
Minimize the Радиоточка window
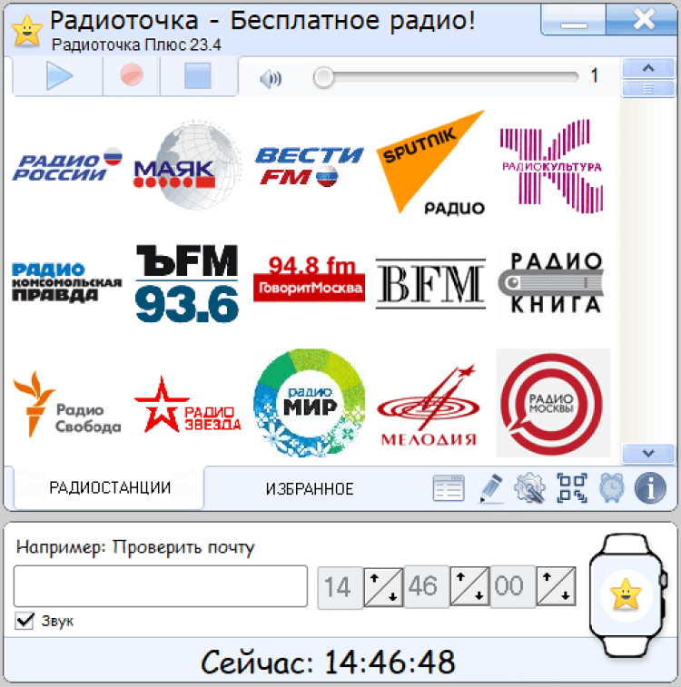(x=574, y=20)
